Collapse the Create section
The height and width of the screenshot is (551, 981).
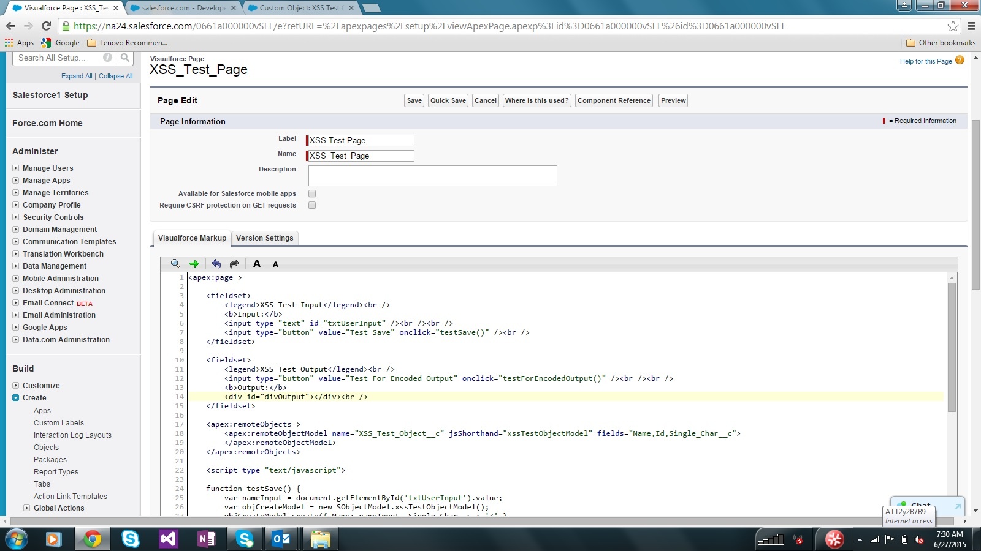tap(16, 397)
